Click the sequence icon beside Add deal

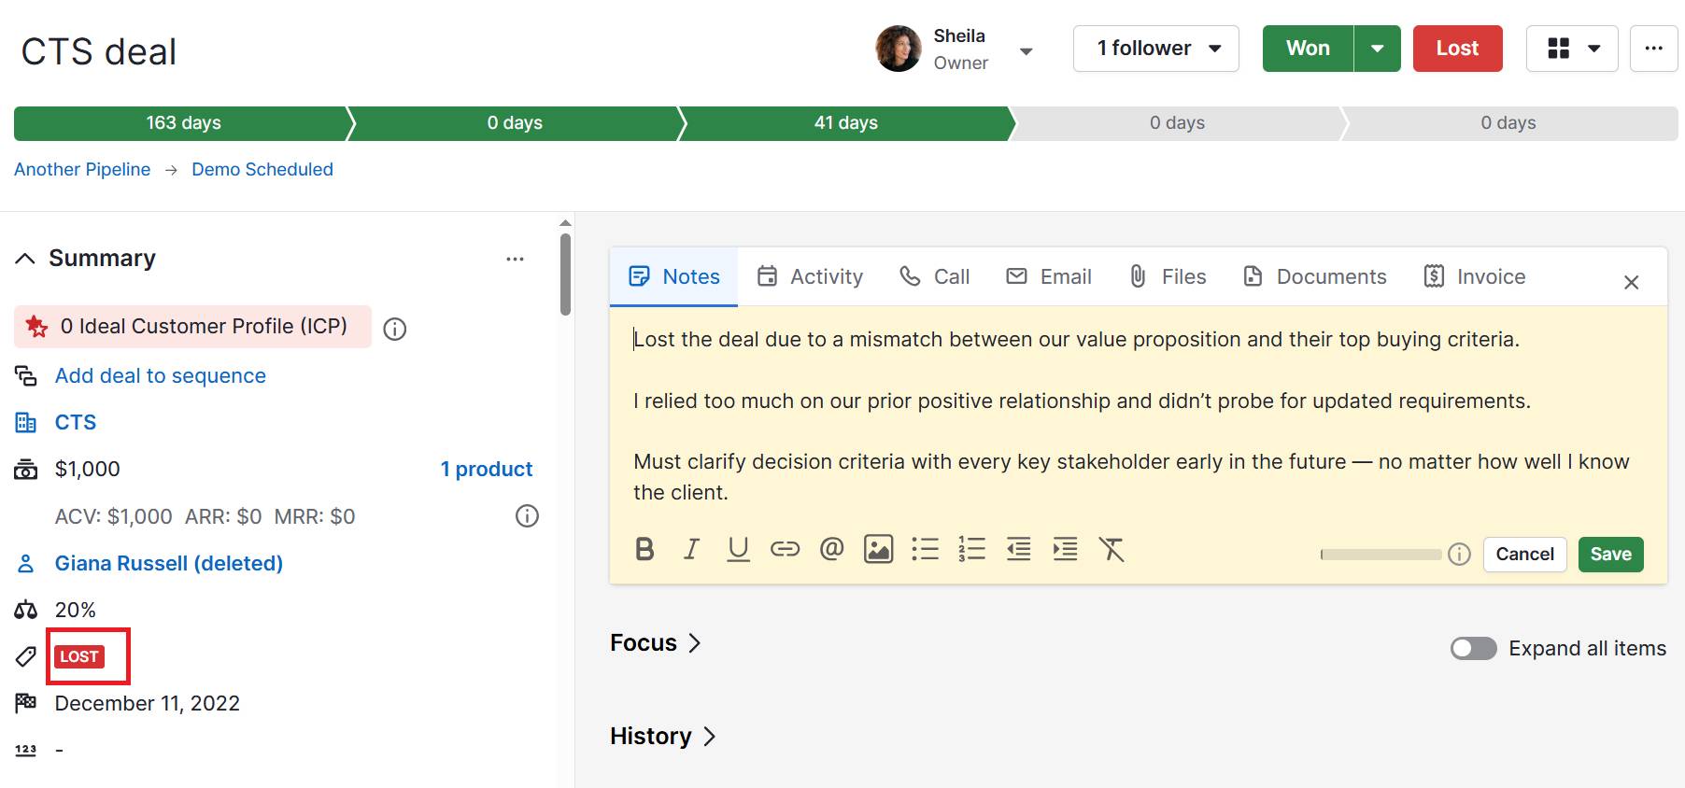(x=25, y=375)
